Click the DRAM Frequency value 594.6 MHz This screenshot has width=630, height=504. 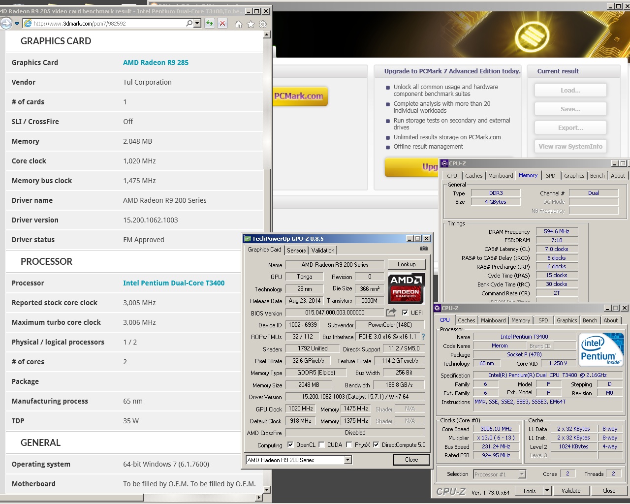(x=557, y=231)
